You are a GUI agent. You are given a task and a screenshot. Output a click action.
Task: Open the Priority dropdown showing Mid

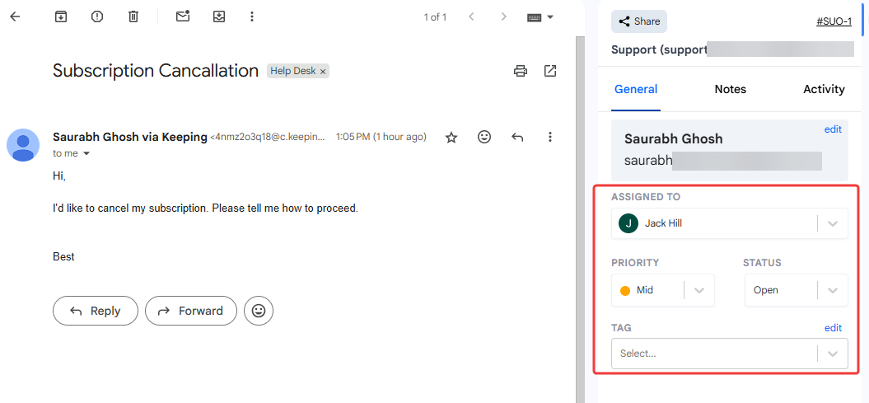(x=698, y=290)
